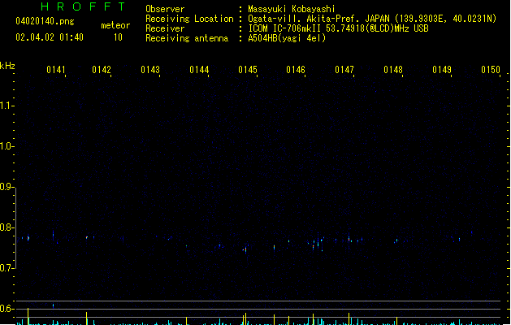
Task: Select the file name 04020140.png
Action: point(45,21)
